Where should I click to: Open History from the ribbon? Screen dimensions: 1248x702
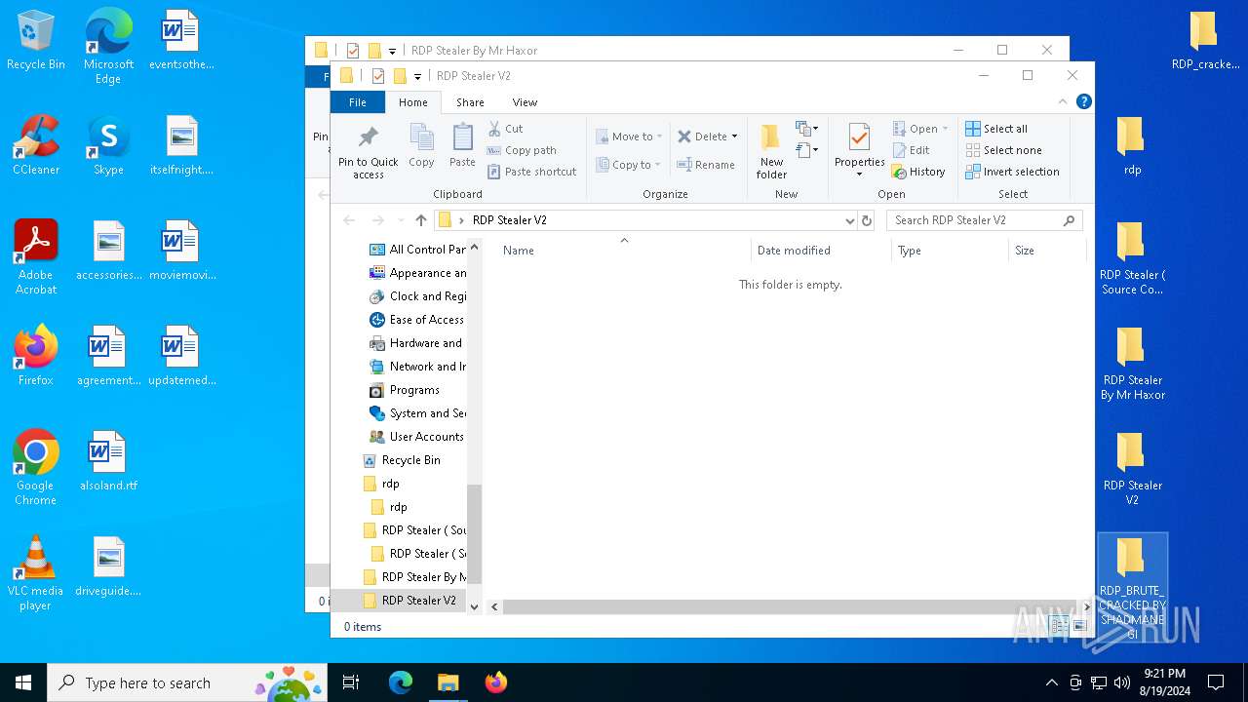918,172
